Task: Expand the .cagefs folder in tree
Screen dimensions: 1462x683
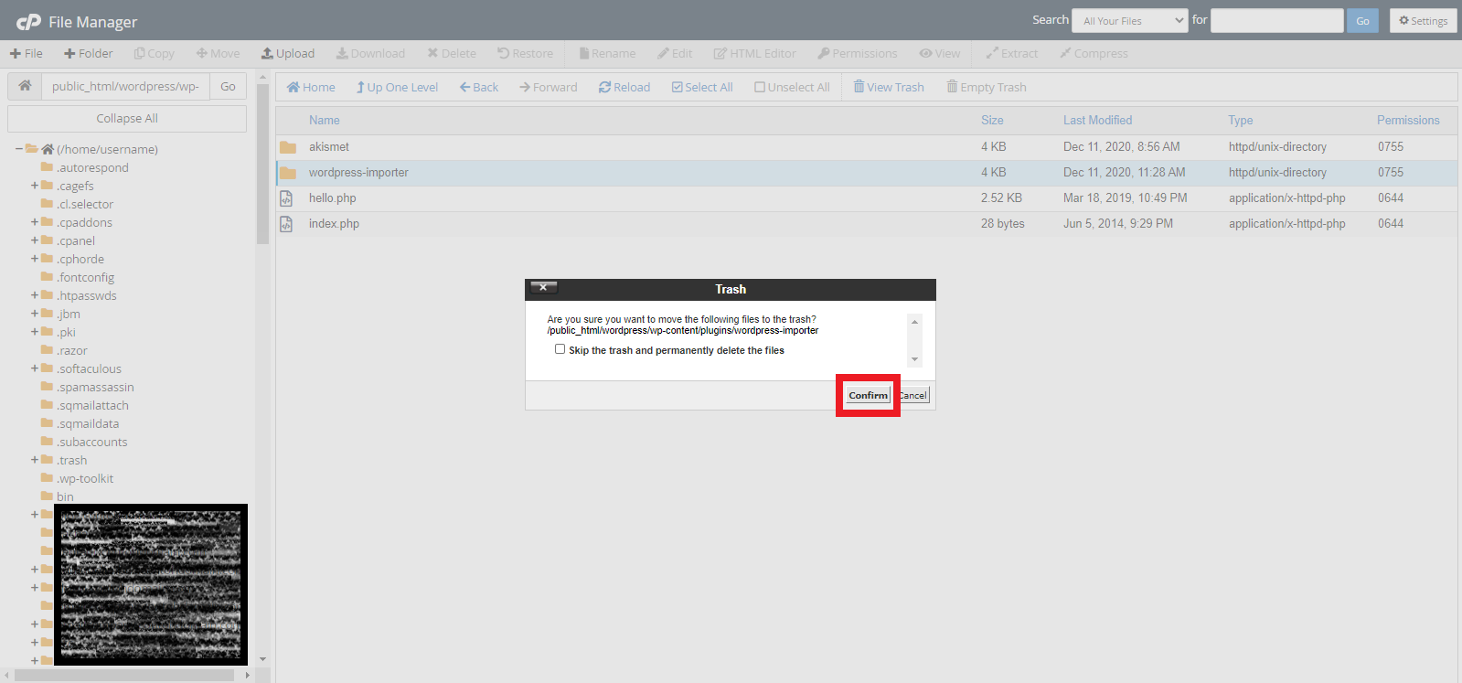Action: [x=35, y=186]
